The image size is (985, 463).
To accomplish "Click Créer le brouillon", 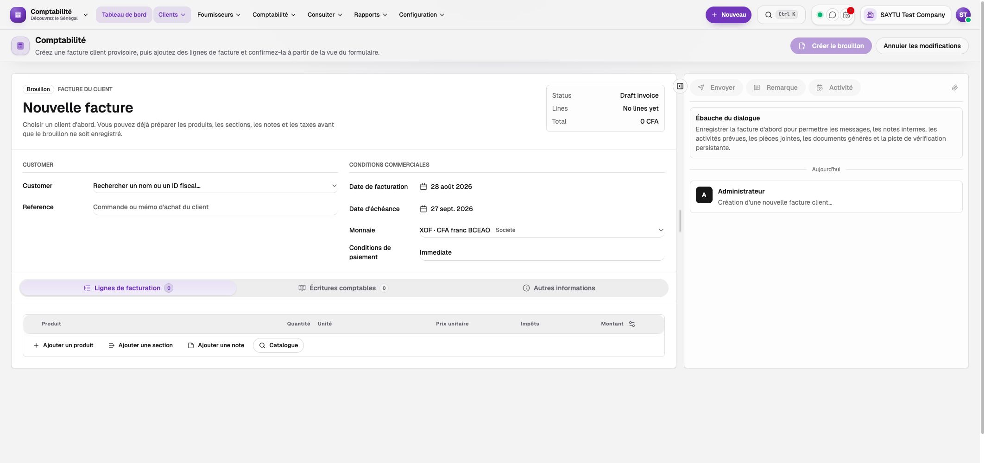I will coord(831,46).
